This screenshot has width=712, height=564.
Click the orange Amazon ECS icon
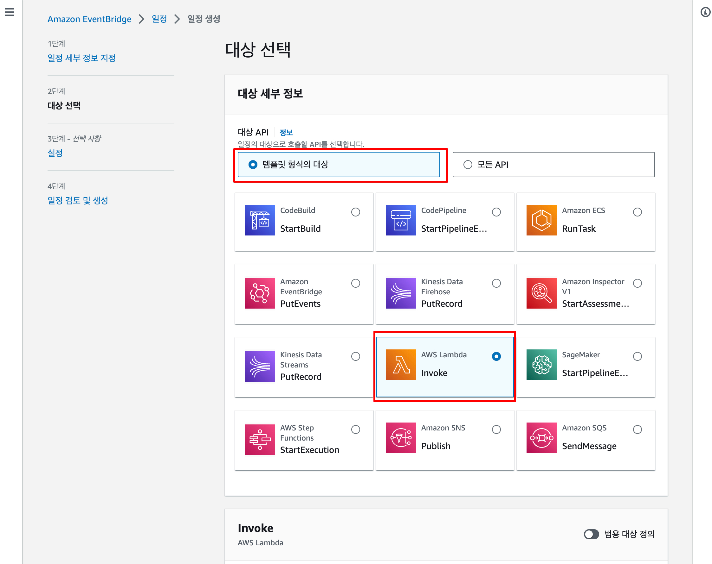pyautogui.click(x=541, y=220)
